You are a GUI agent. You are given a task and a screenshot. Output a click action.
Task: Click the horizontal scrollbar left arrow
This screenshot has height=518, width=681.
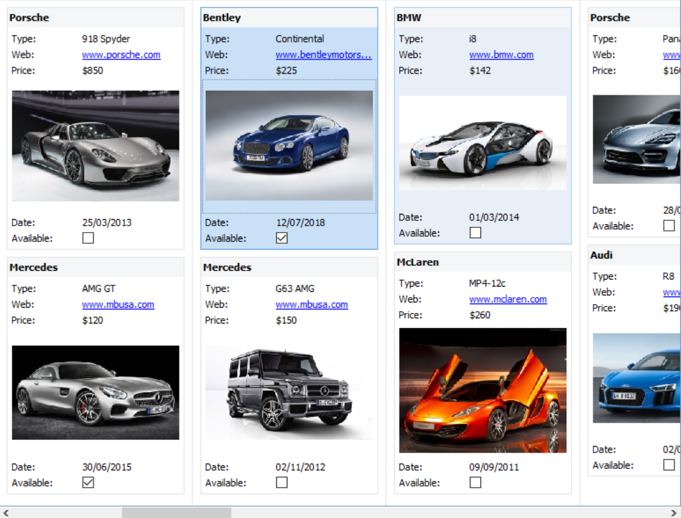click(6, 513)
